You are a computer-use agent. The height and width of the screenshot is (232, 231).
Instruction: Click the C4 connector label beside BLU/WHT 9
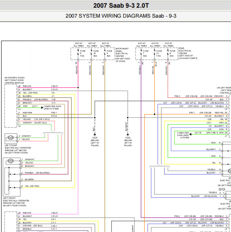click(210, 126)
